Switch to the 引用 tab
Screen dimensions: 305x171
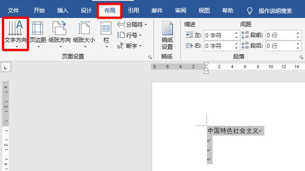pos(133,10)
